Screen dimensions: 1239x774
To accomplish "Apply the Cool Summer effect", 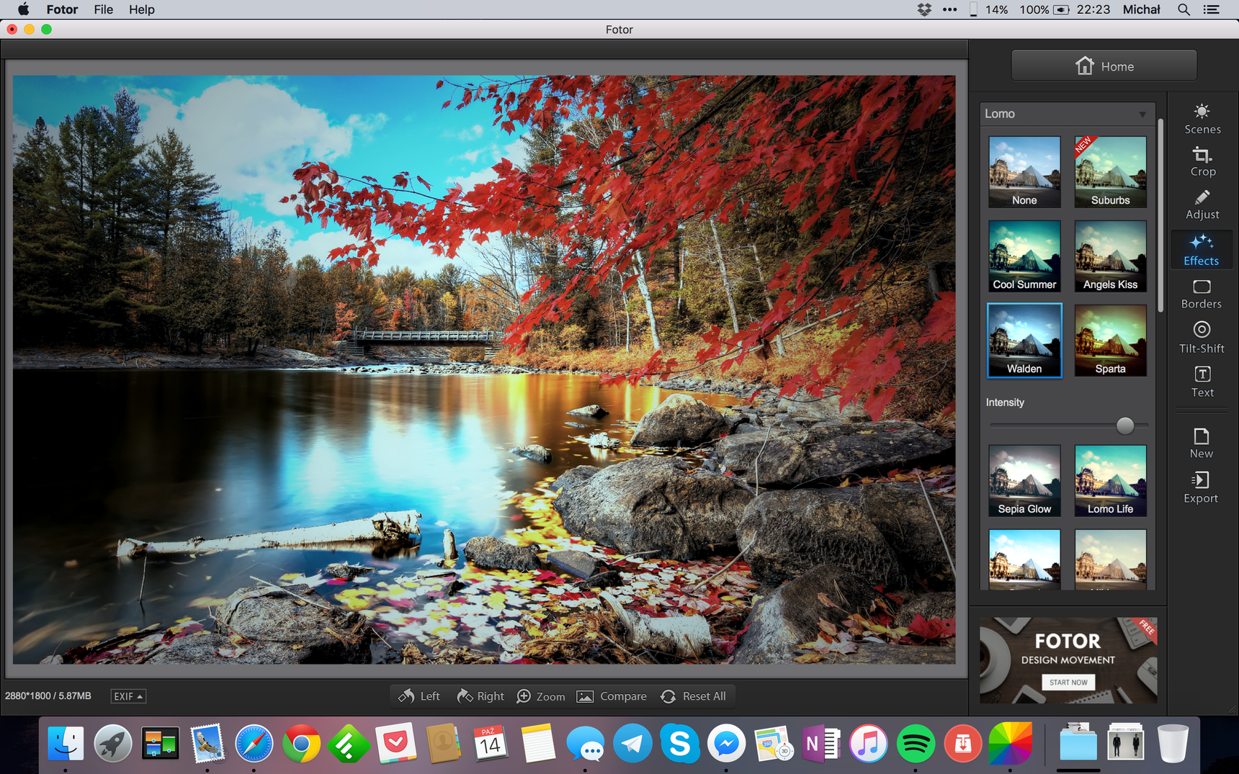I will point(1024,256).
